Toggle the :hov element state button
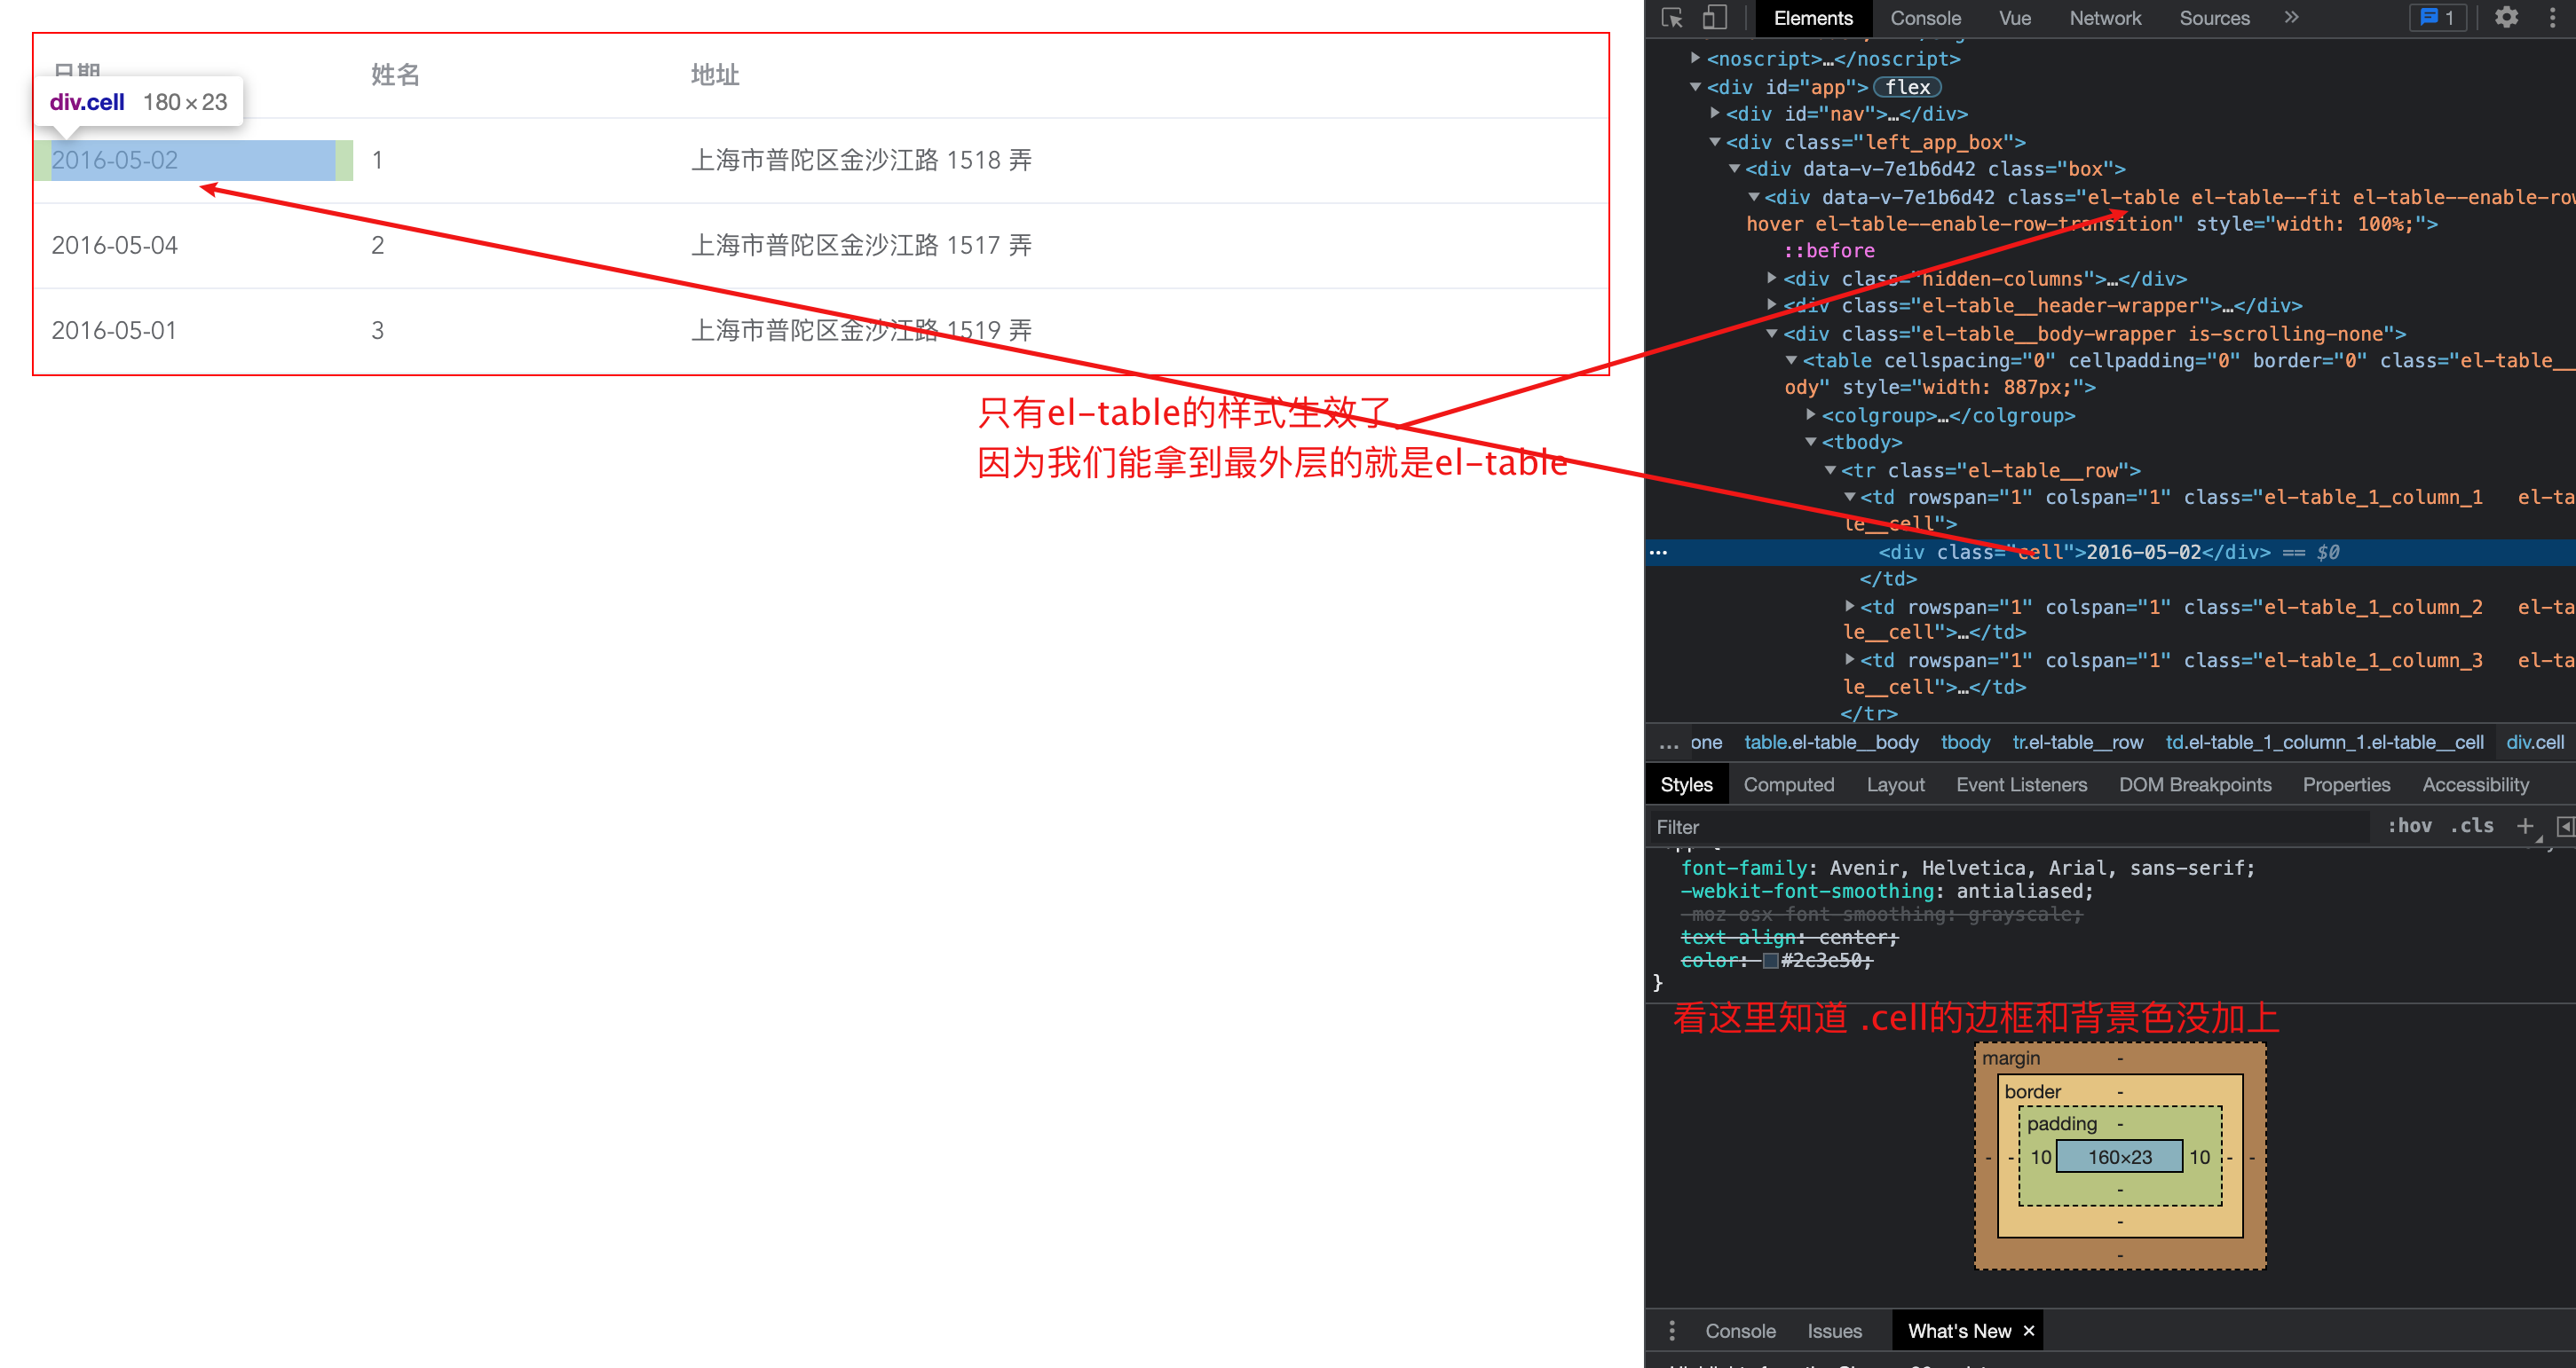2576x1368 pixels. pyautogui.click(x=2410, y=825)
